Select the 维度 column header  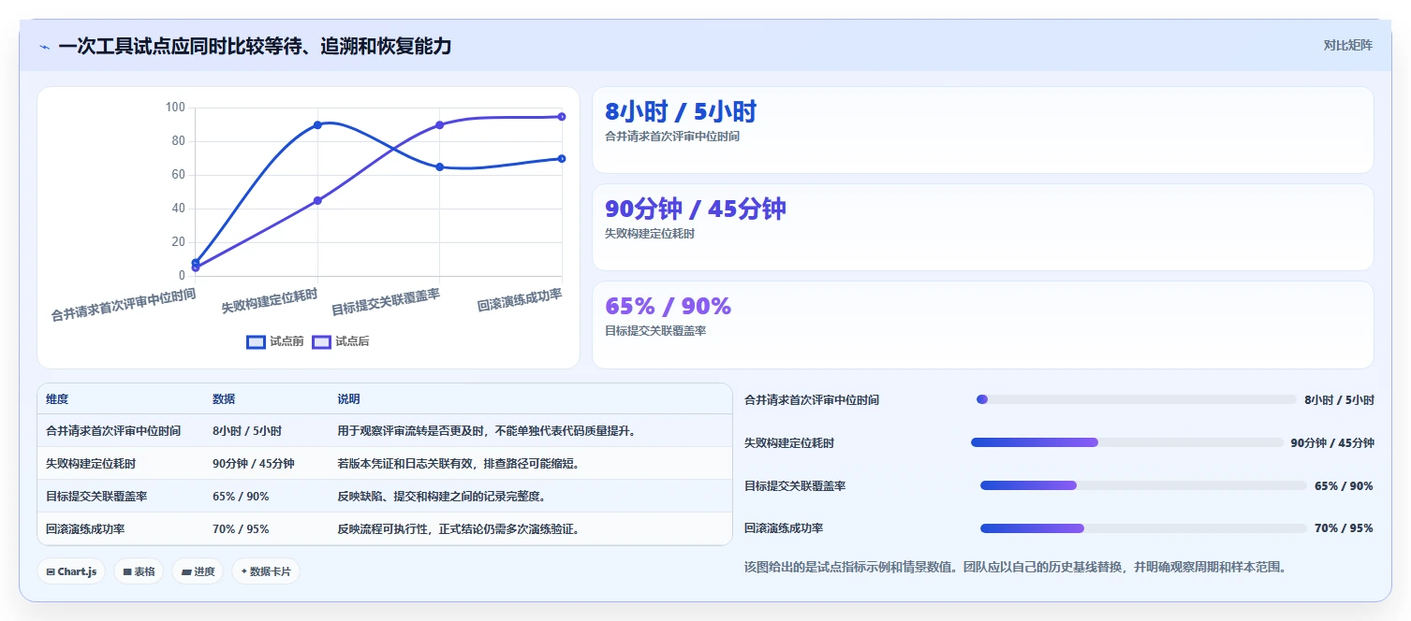(x=57, y=399)
